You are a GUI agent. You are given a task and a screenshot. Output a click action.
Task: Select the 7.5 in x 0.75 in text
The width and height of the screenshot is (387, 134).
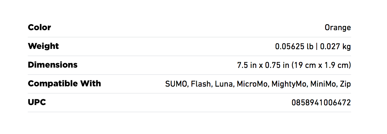pyautogui.click(x=263, y=65)
